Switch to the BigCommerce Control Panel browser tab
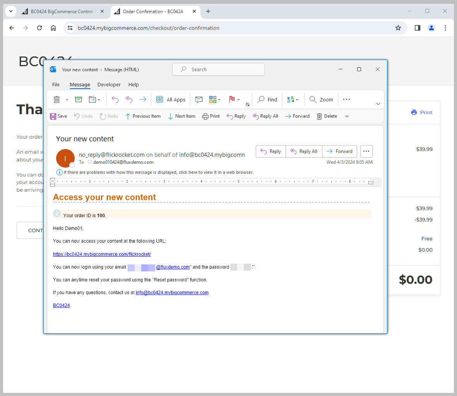Image resolution: width=457 pixels, height=396 pixels. coord(62,12)
